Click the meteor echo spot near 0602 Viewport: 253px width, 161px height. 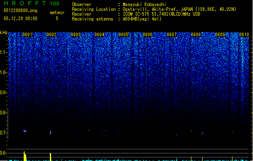(51, 133)
